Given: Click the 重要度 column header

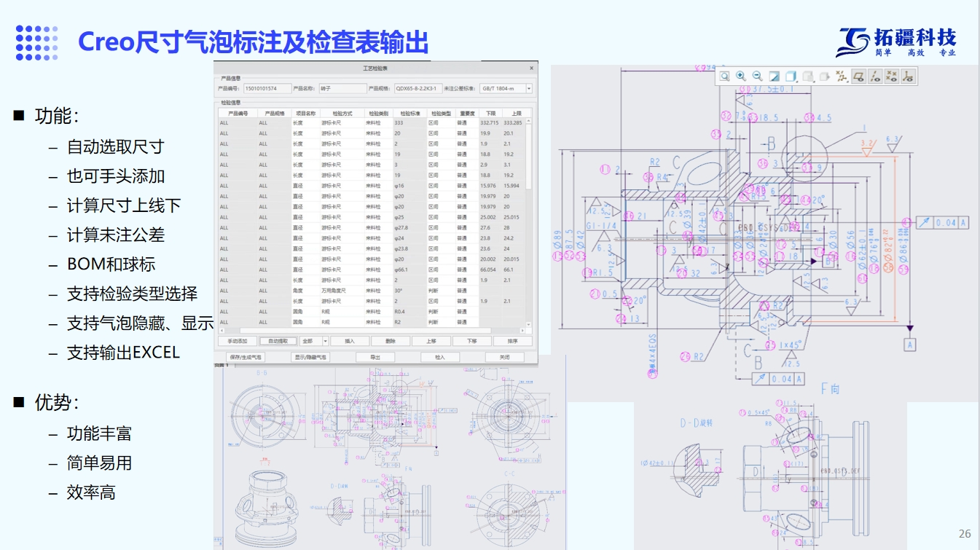Looking at the screenshot, I should click(467, 114).
